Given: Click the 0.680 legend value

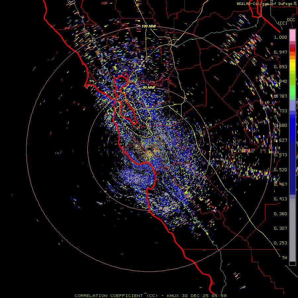Looking at the screenshot, I should click(x=280, y=125).
